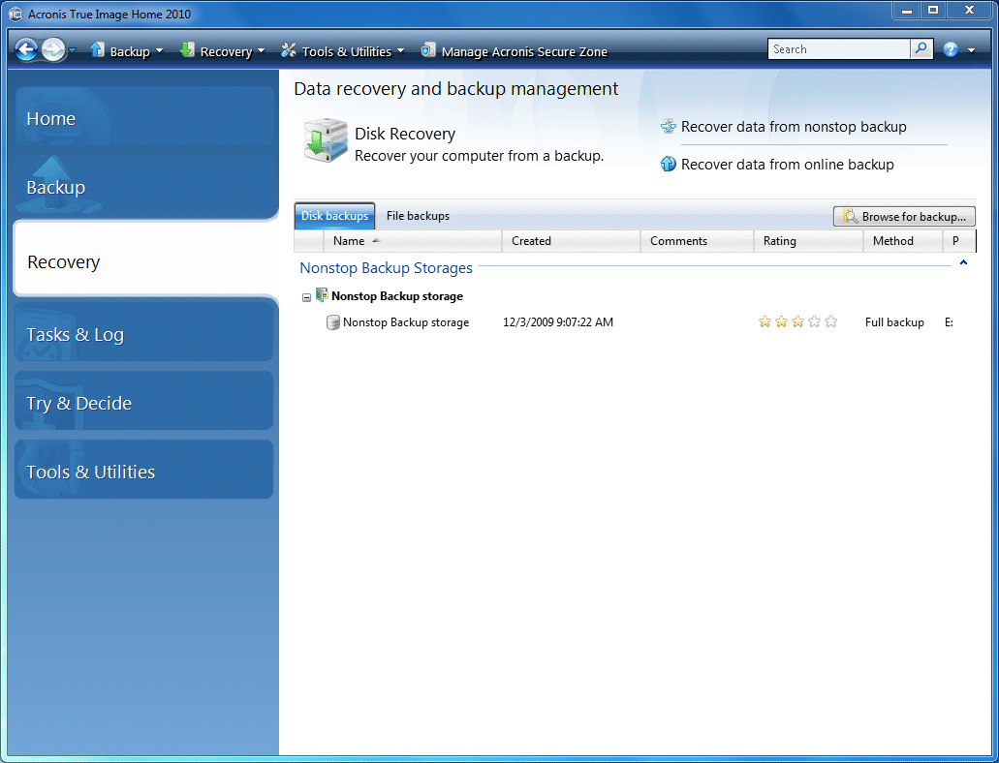999x763 pixels.
Task: Click Recover data from nonstop backup
Action: 794,127
